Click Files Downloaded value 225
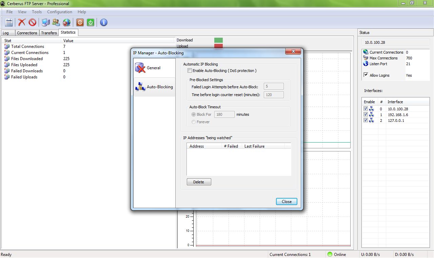This screenshot has width=434, height=258. (x=66, y=59)
